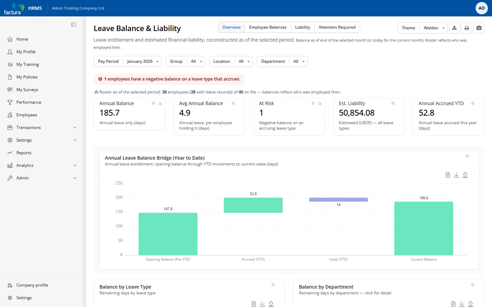
Task: Click the Accrued (YTD) green bar
Action: pyautogui.click(x=253, y=205)
